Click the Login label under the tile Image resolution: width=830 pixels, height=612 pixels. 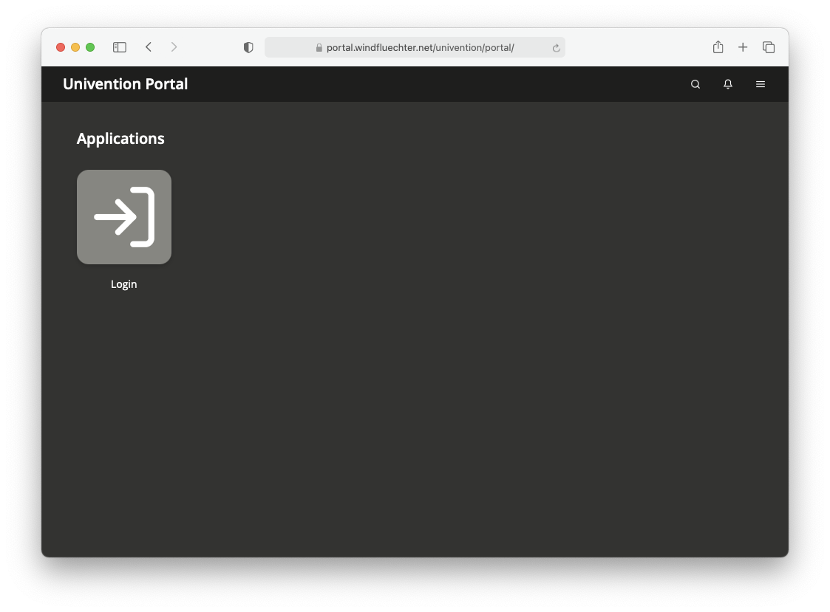[x=124, y=284]
